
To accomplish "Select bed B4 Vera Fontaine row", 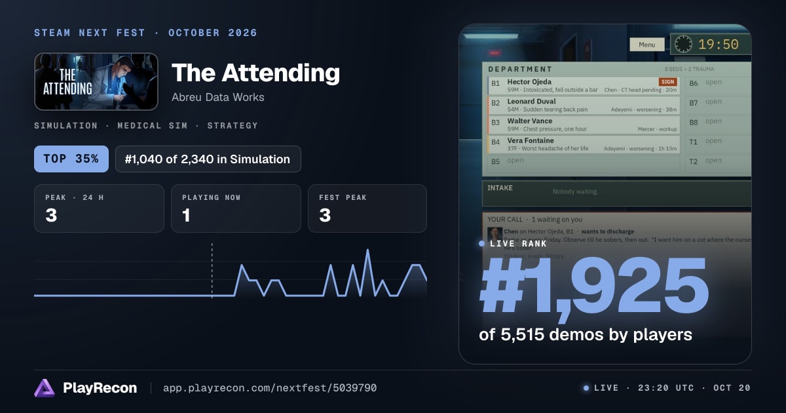I will pos(584,145).
